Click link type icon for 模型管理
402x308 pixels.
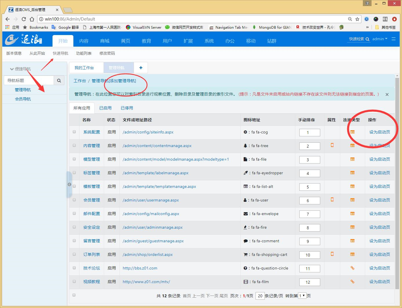[x=352, y=159]
